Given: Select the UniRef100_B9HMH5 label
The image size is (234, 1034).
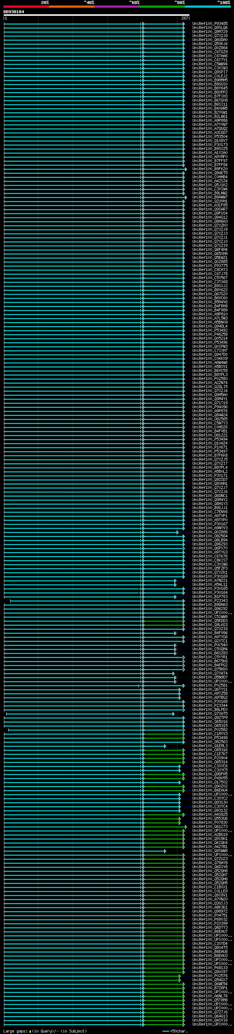Looking at the screenshot, I should (210, 80).
